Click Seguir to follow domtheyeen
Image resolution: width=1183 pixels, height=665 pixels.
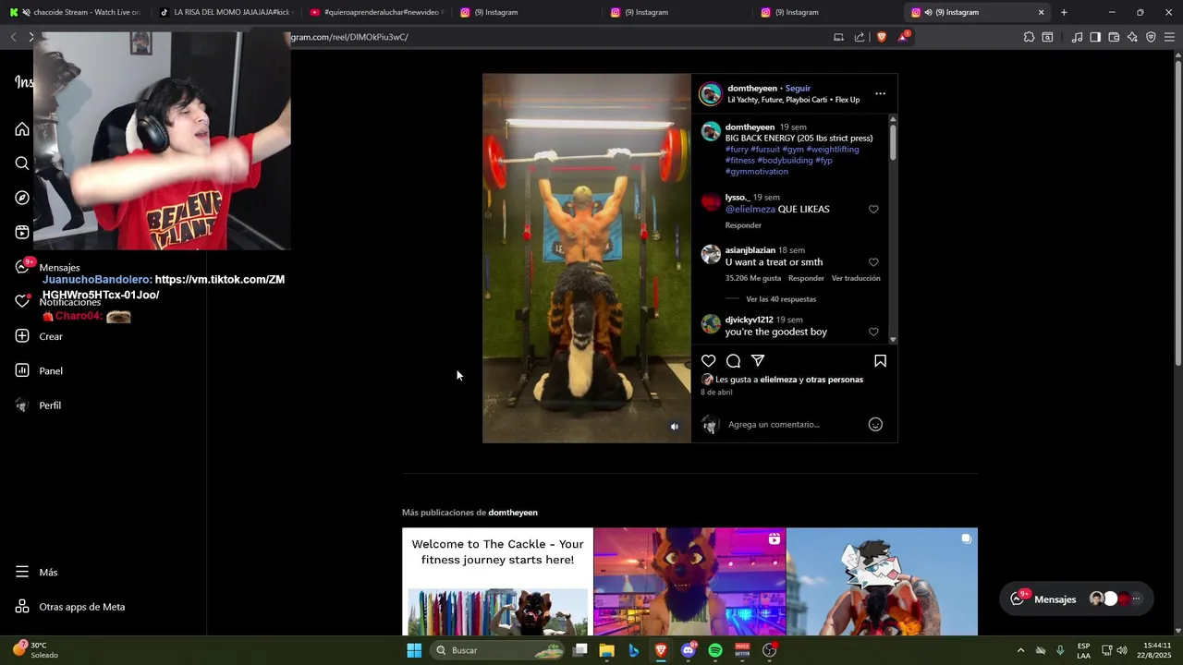point(798,89)
